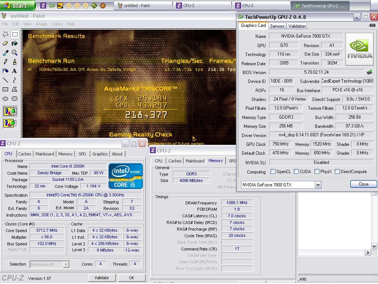
Task: Toggle the CUDA checkbox in GPU-Z
Action: pyautogui.click(x=296, y=171)
